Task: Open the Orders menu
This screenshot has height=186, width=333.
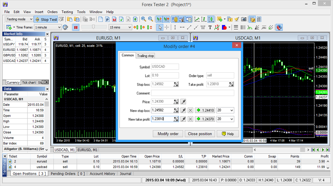Action: (52, 12)
